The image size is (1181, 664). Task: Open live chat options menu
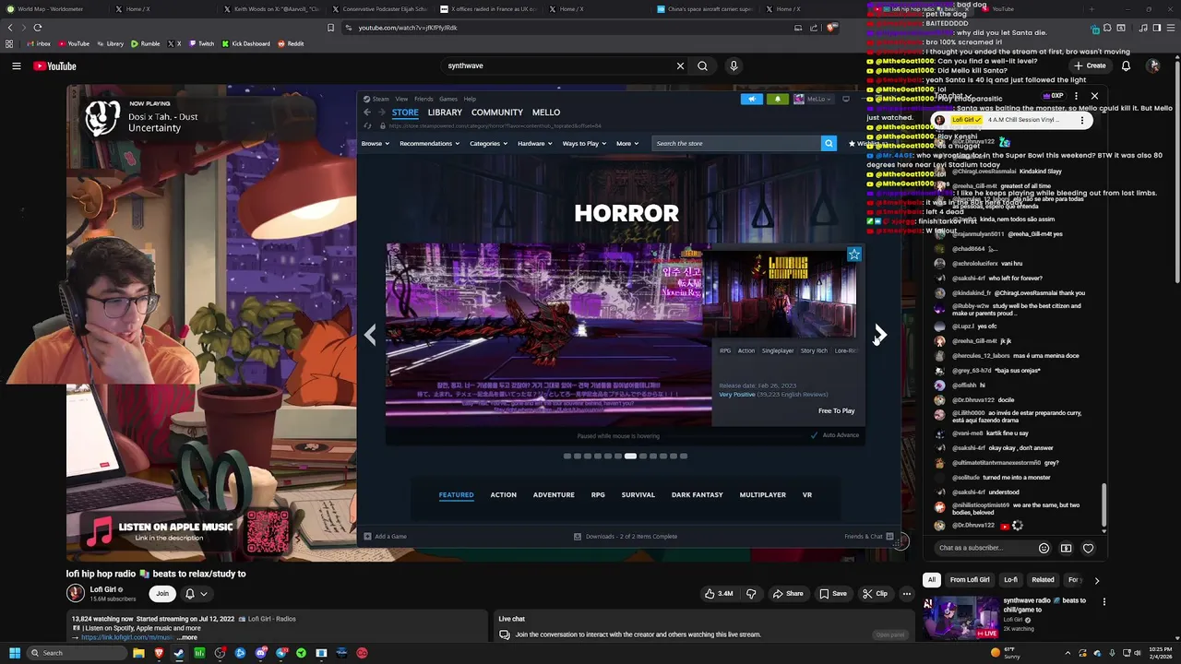tap(1076, 96)
